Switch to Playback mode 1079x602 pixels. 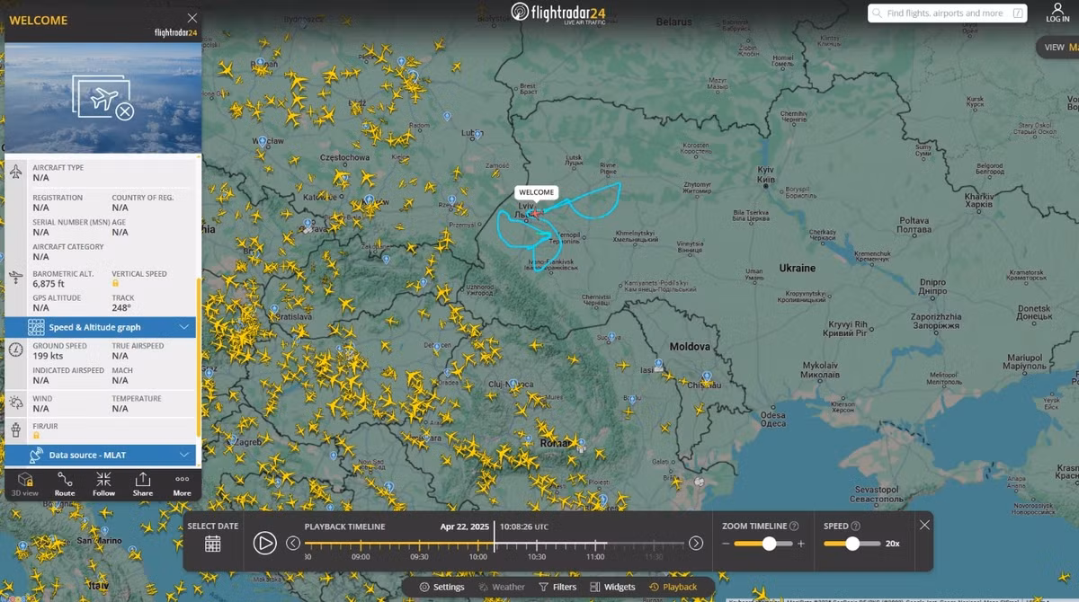click(674, 586)
